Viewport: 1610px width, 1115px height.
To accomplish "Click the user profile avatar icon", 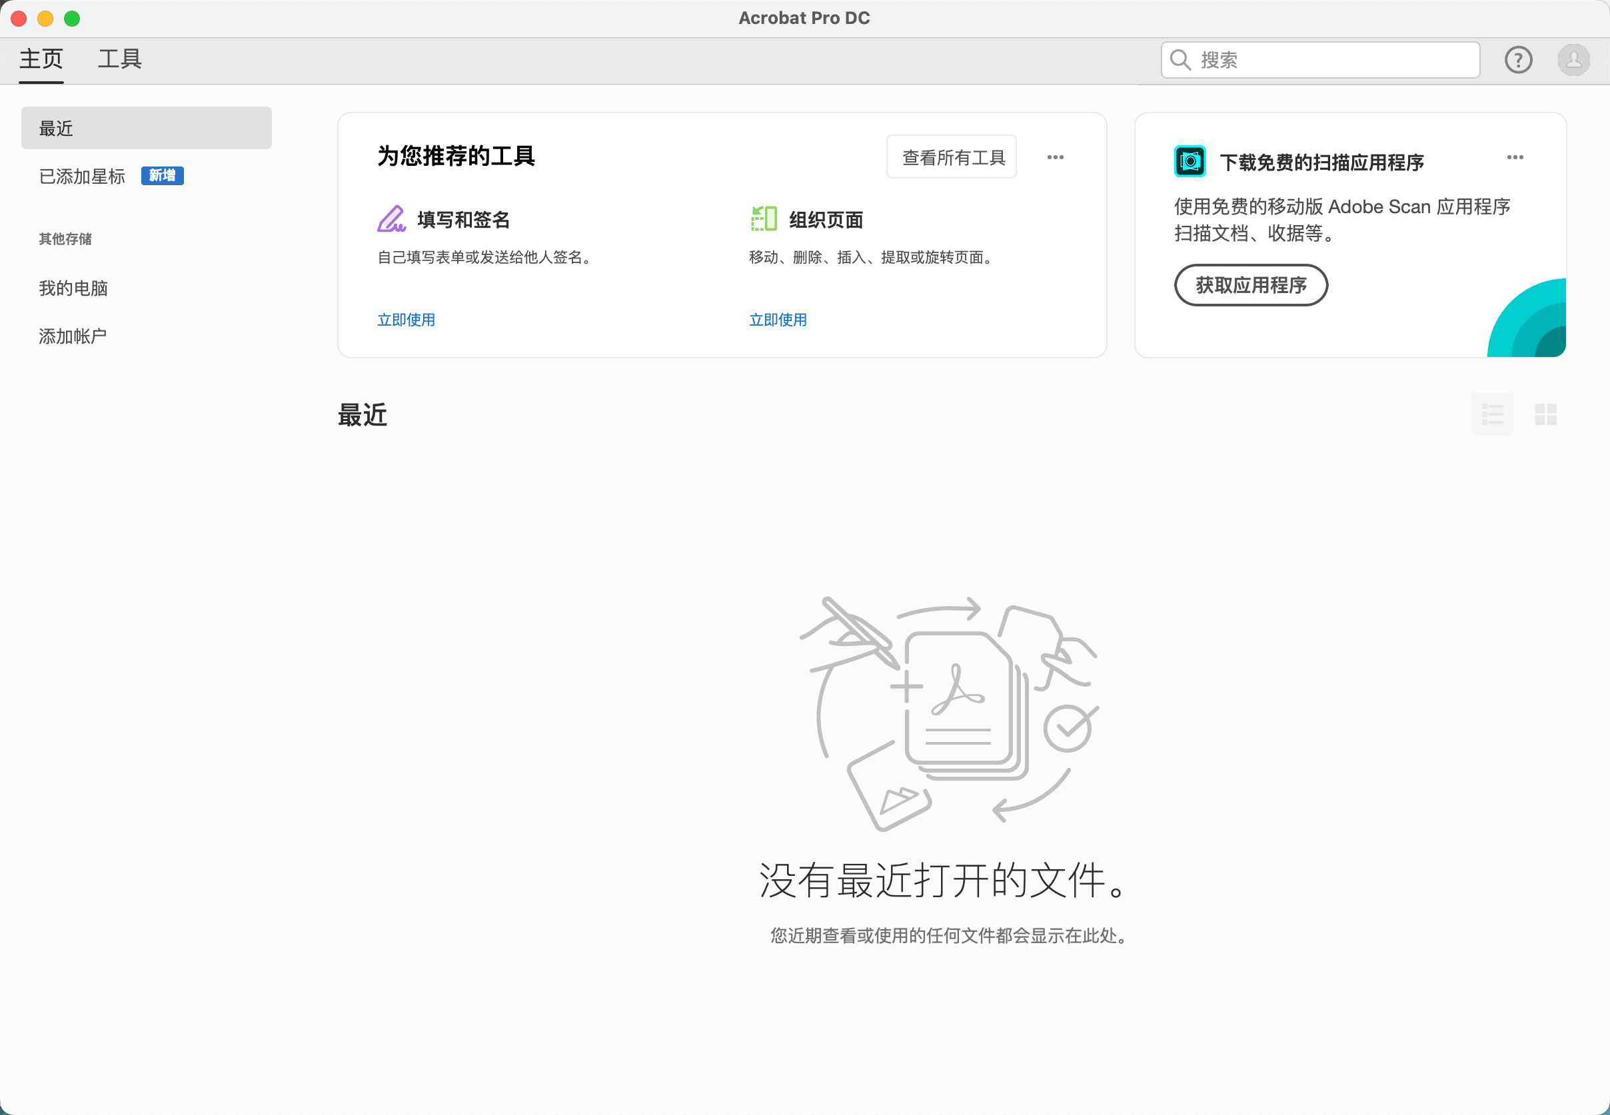I will (x=1573, y=60).
